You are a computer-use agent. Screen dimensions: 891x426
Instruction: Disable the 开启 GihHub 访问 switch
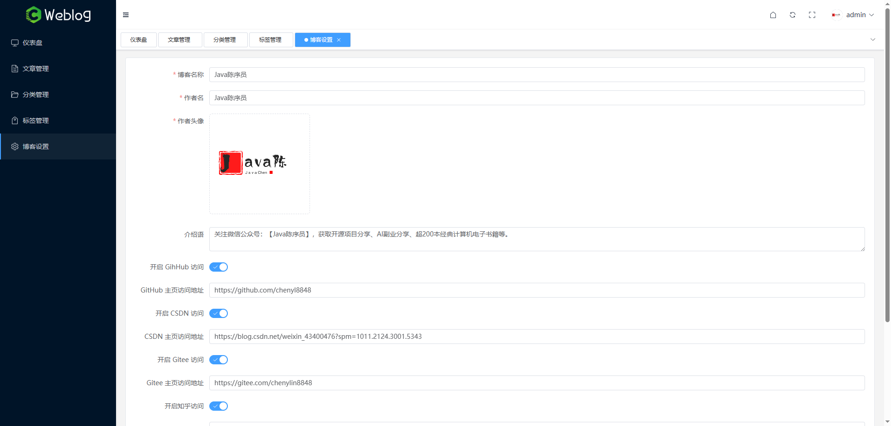[x=219, y=267]
